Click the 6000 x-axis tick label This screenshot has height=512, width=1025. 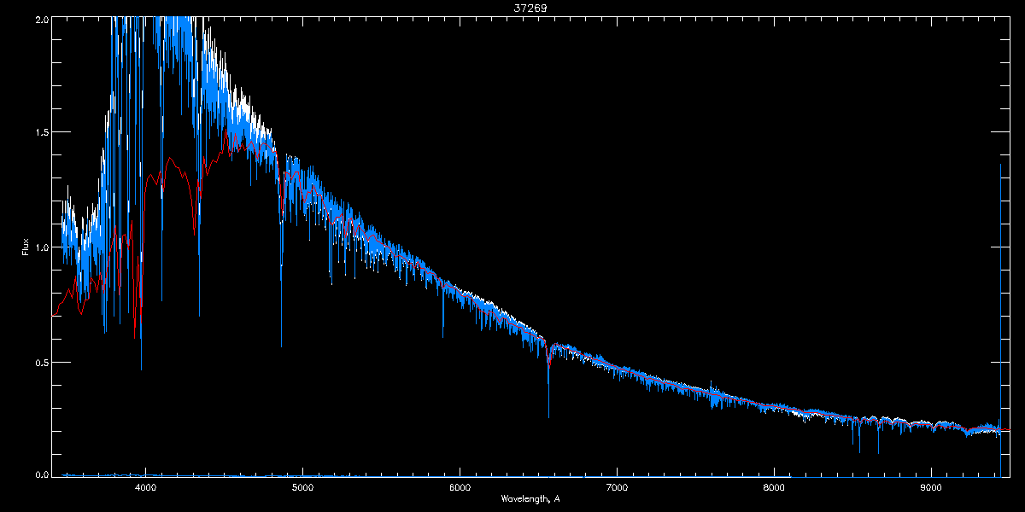460,487
